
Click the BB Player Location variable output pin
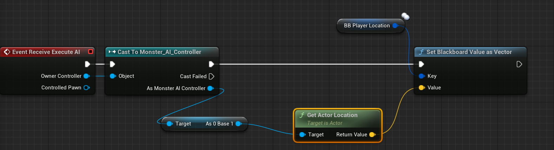point(395,26)
